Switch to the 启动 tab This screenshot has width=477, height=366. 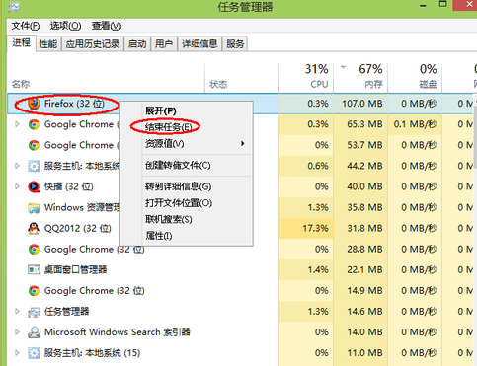click(137, 43)
